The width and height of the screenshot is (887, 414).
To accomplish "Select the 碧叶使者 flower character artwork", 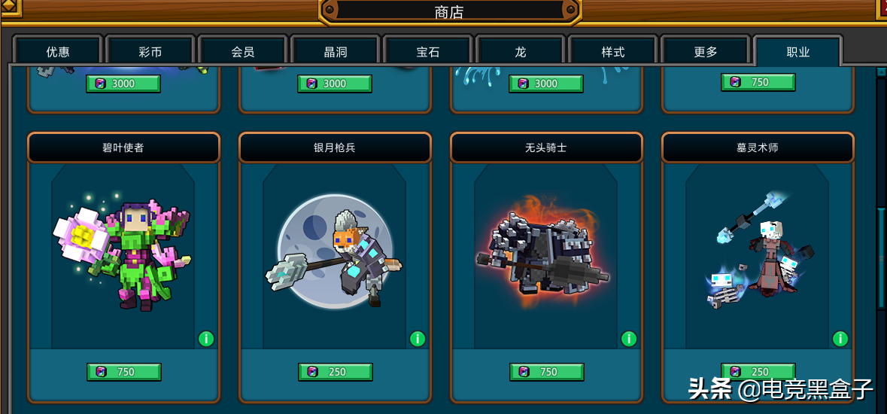I will tap(122, 251).
